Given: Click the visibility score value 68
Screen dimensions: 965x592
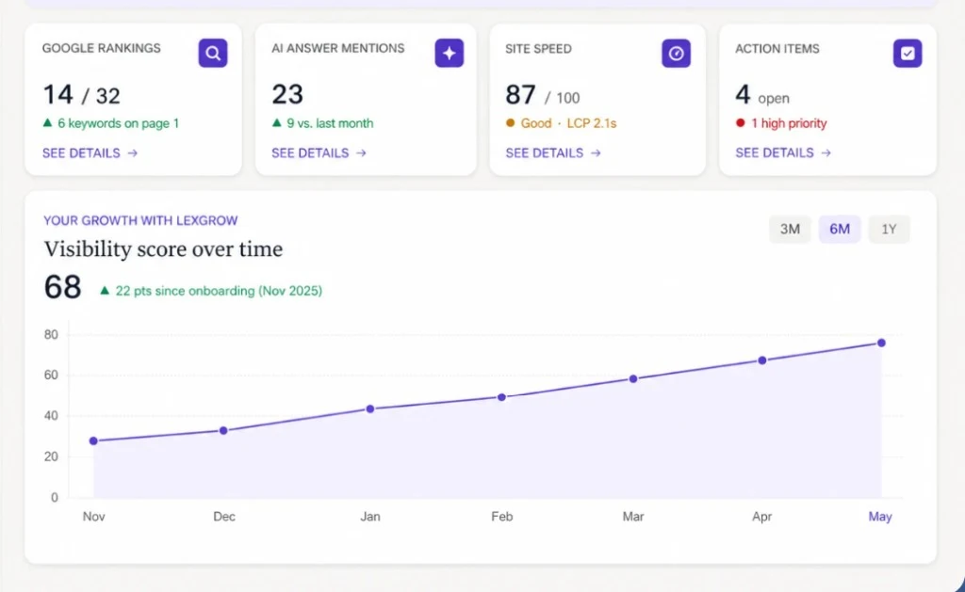Looking at the screenshot, I should 63,287.
